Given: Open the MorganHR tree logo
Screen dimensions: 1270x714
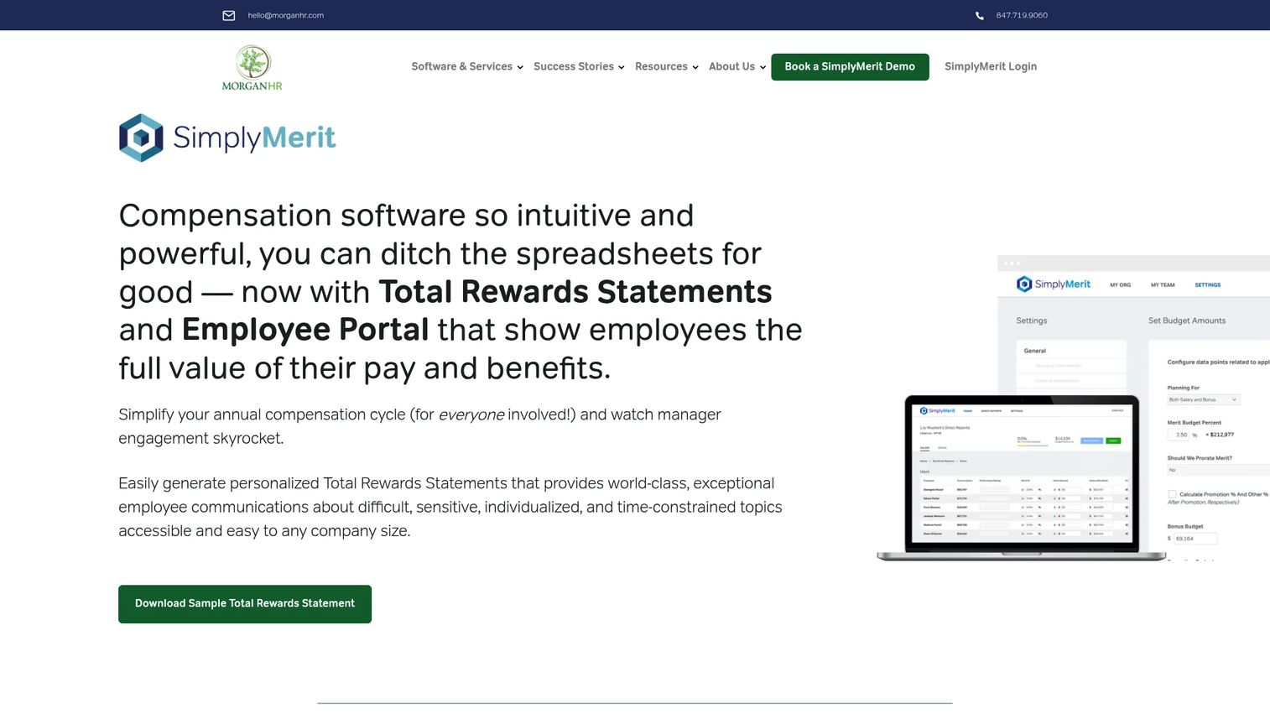Looking at the screenshot, I should point(252,68).
